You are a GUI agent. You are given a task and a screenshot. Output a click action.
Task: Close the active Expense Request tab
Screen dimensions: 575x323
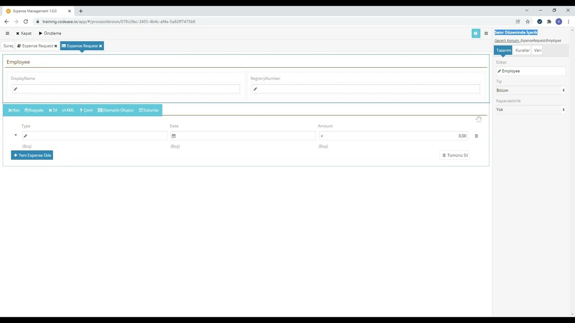pos(101,46)
